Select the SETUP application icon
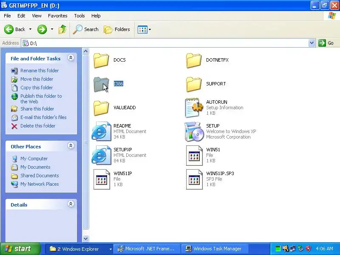This screenshot has width=340, height=255. coord(194,132)
